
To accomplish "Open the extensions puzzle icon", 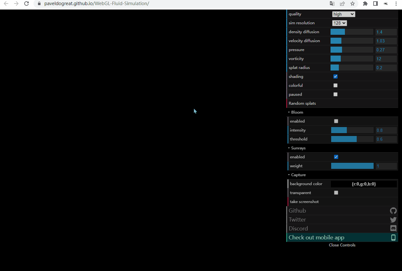I will [365, 4].
